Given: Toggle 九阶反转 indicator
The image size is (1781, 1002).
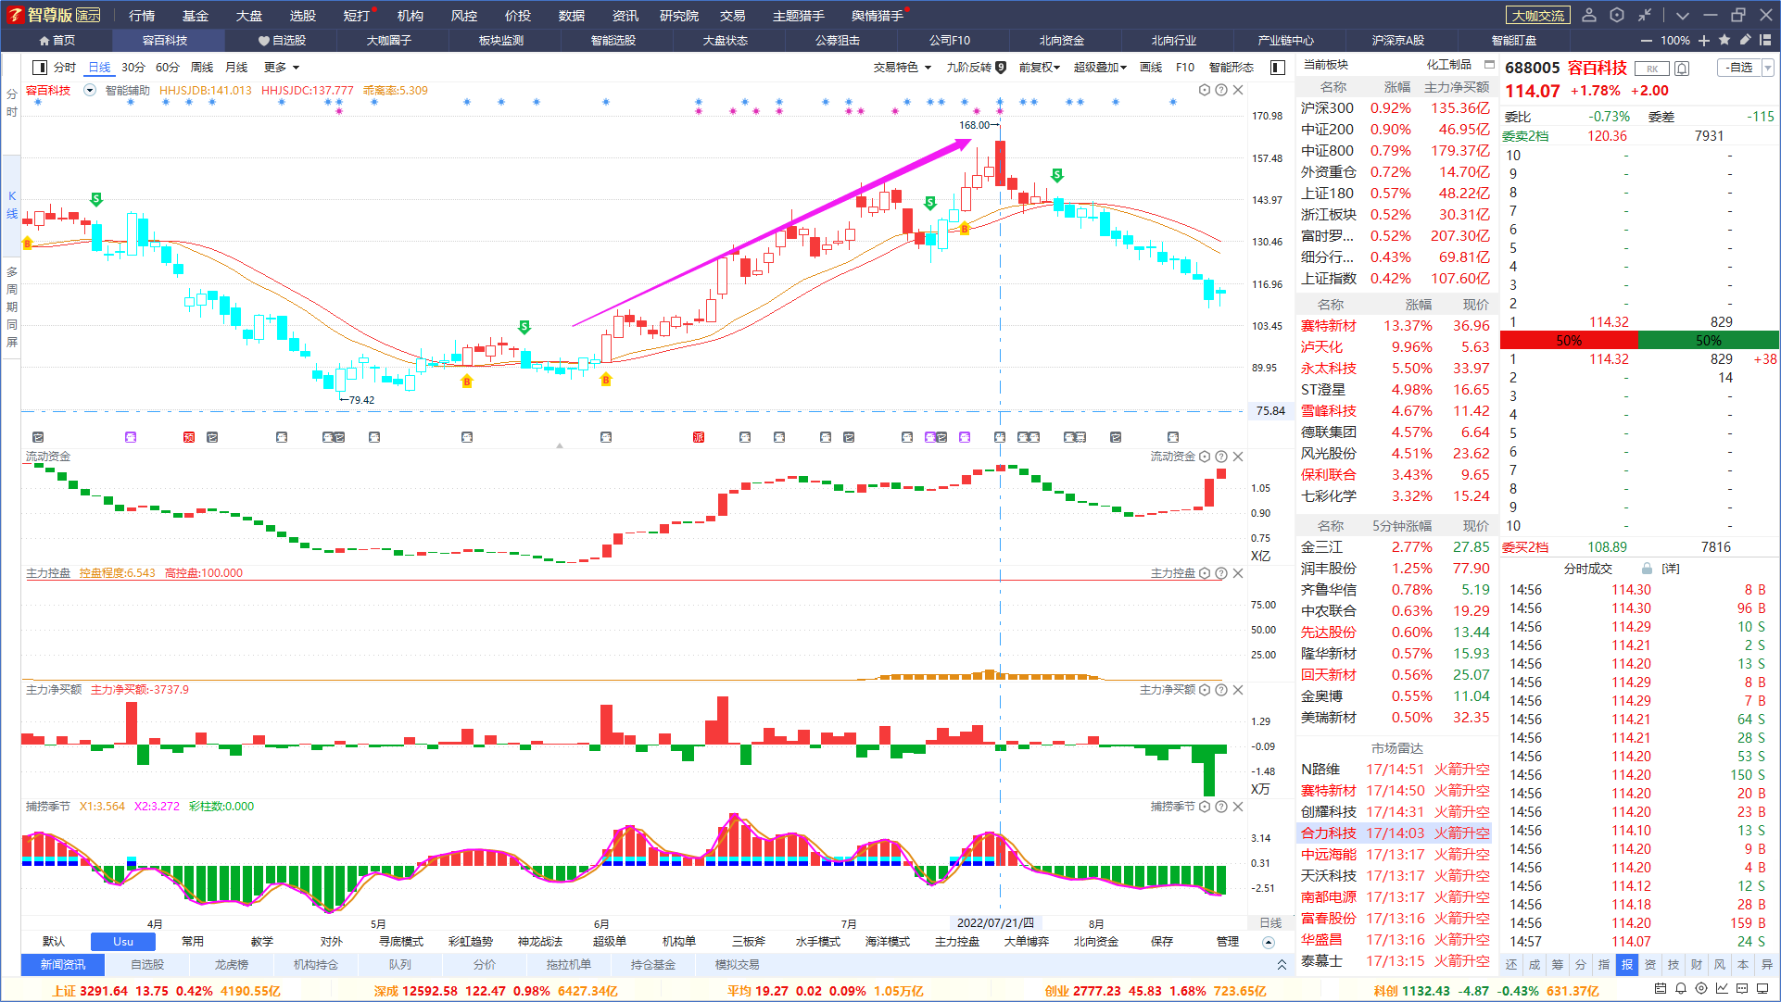Looking at the screenshot, I should click(x=976, y=67).
